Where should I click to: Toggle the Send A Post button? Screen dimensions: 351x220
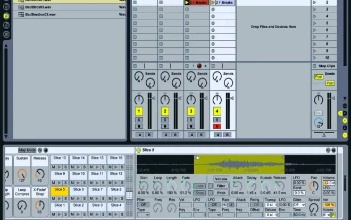coord(319,77)
